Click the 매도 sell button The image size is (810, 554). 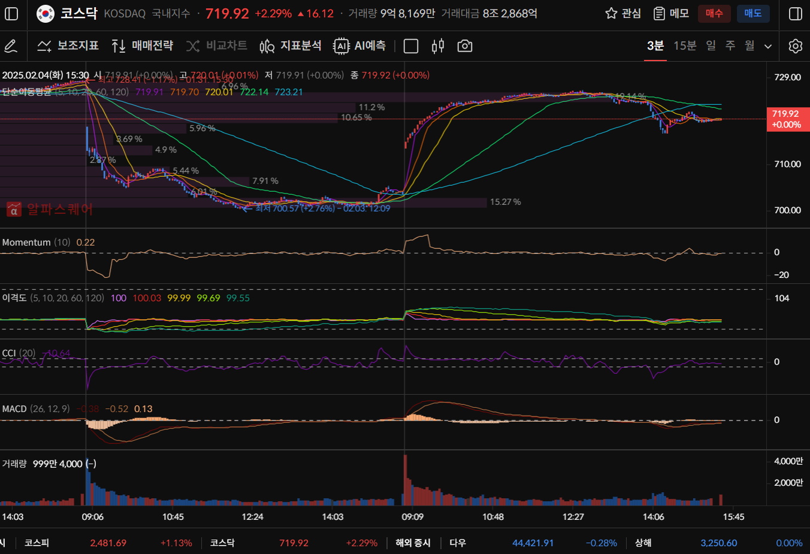click(x=753, y=13)
